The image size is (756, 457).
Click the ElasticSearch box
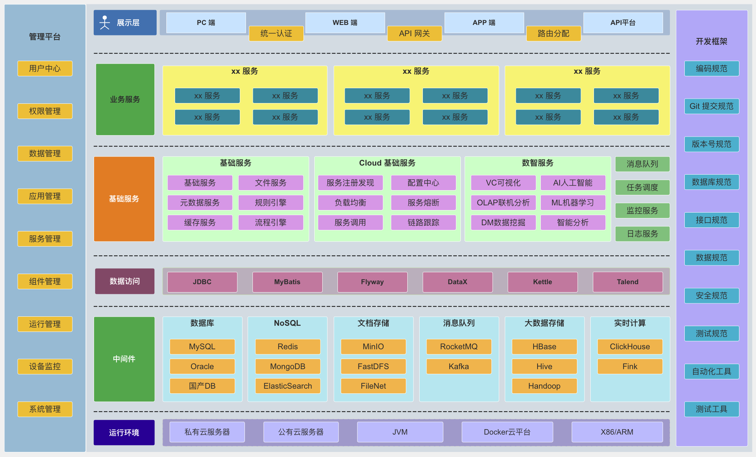click(288, 386)
